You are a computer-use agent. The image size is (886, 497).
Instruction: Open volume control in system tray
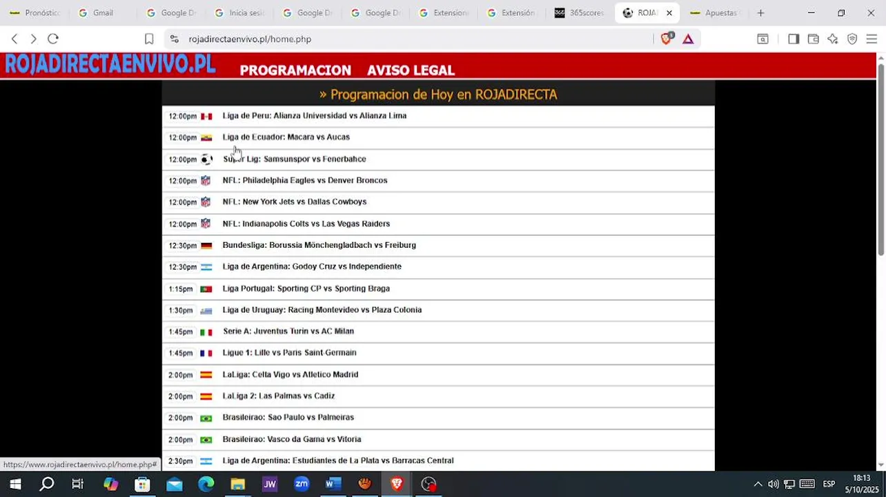tap(774, 484)
